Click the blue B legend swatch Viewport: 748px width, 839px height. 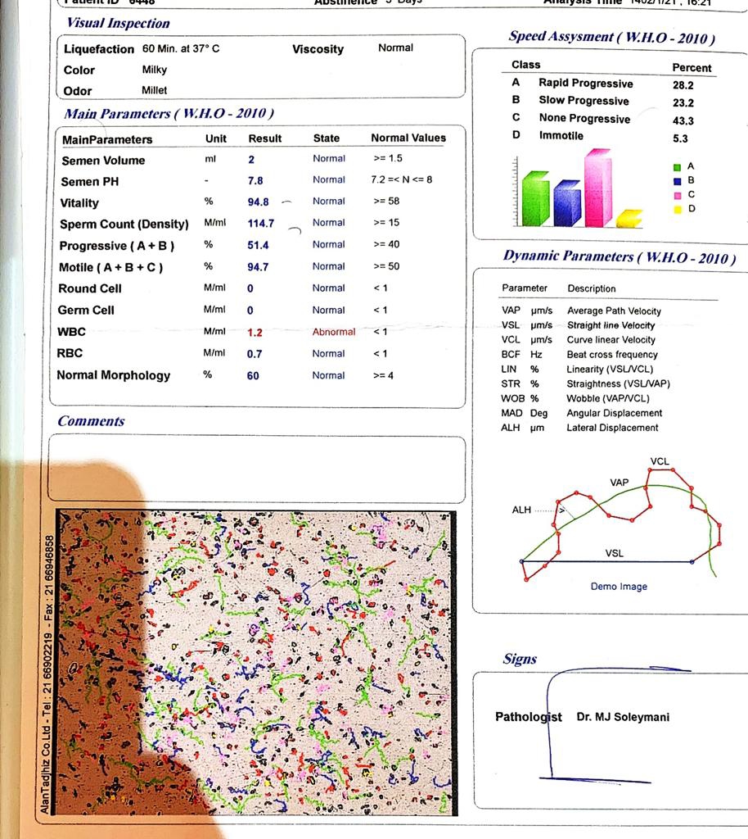point(677,181)
